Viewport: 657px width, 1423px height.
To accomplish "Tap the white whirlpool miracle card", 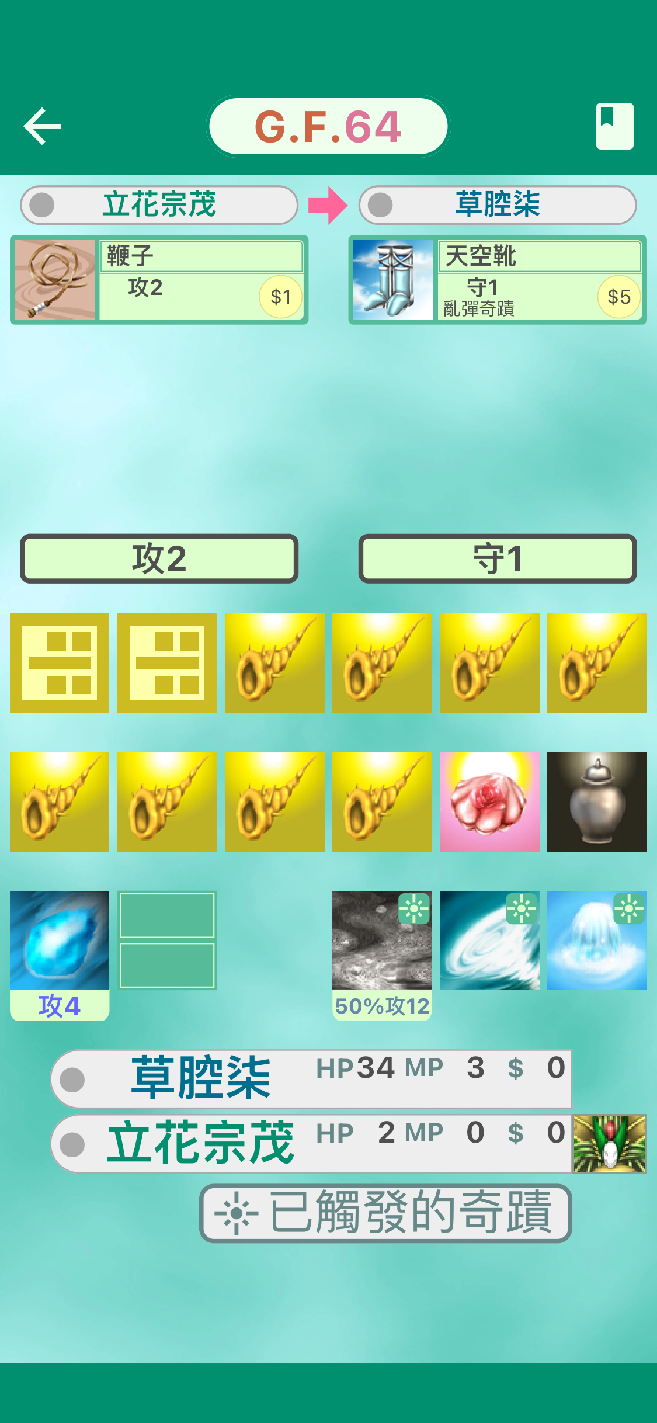I will coord(489,940).
